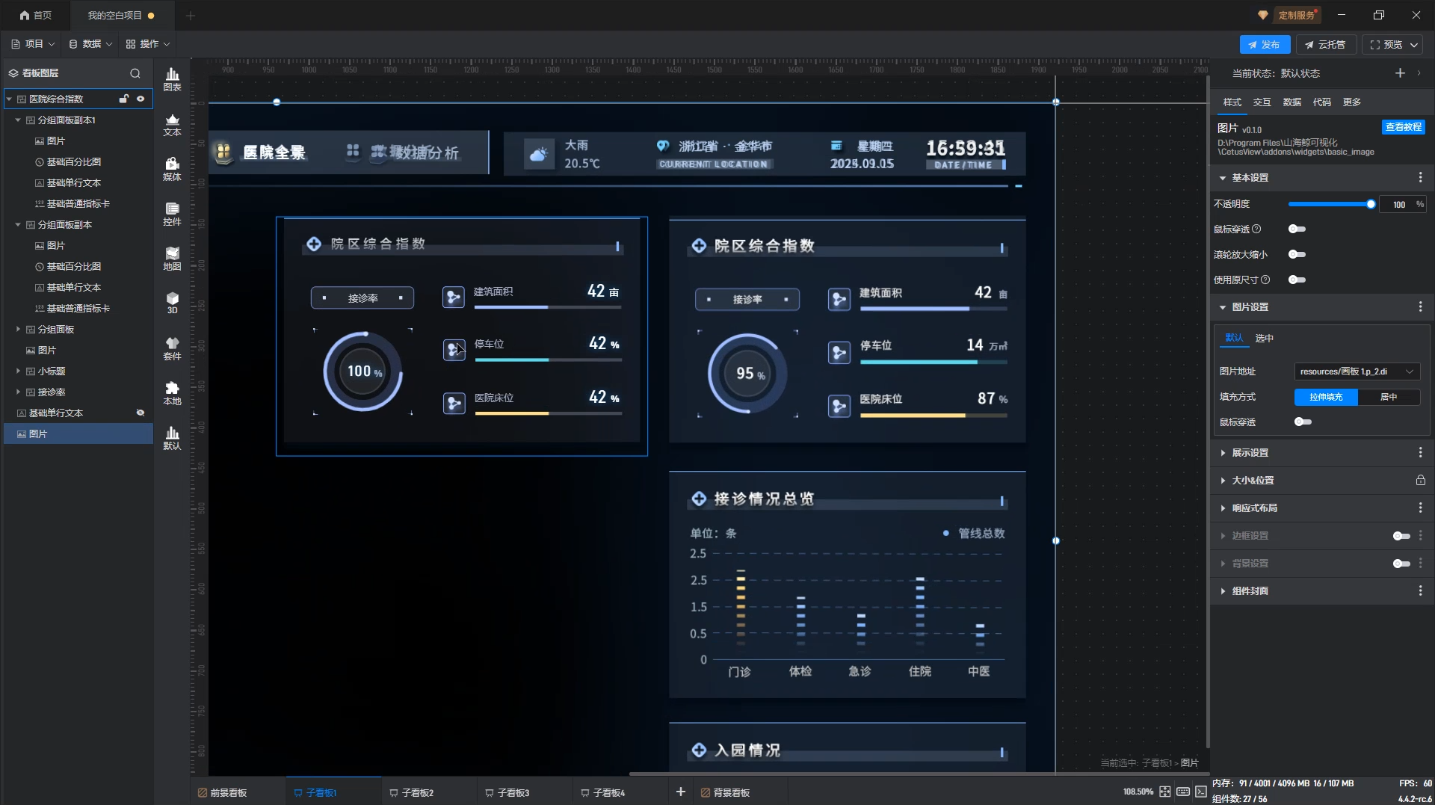
Task: Open the 默认 default components category
Action: point(172,438)
